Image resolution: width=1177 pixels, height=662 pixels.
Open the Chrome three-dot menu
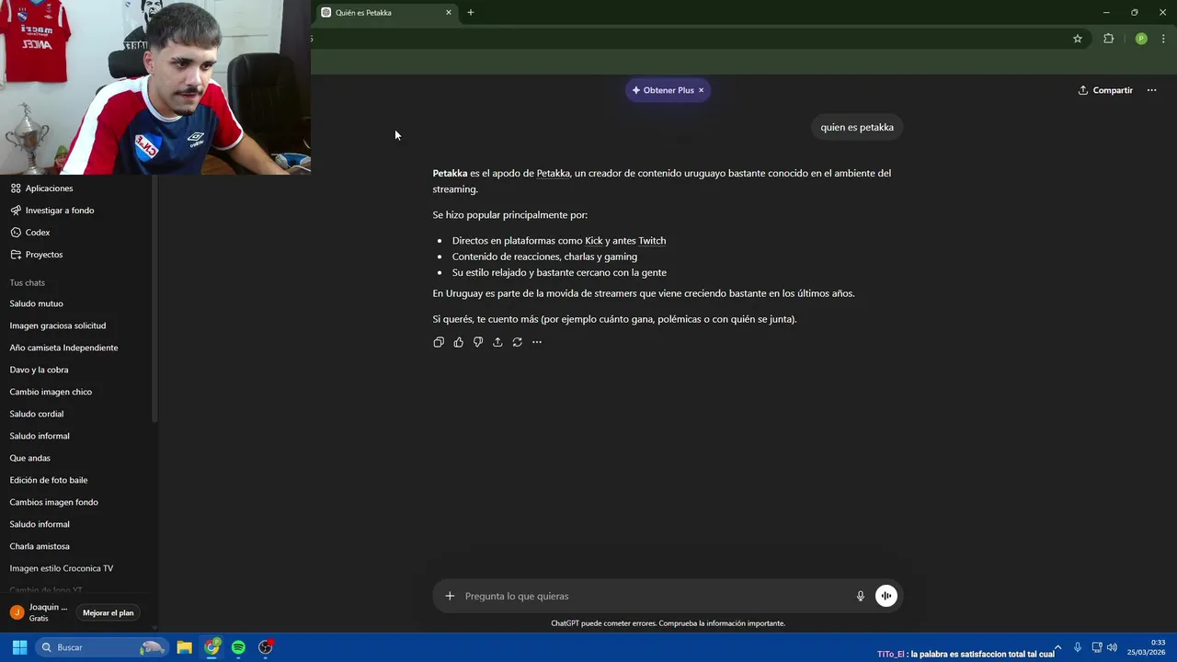click(x=1163, y=39)
